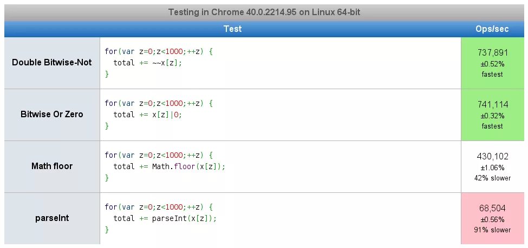This screenshot has width=528, height=248.
Task: Select the 741,114 ops/sec result
Action: (492, 104)
